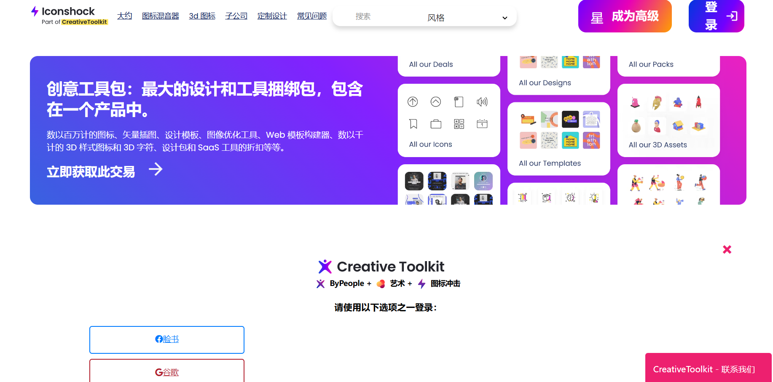Open the CreativeToolkit 联系我们 chat widget
Image resolution: width=773 pixels, height=382 pixels.
[709, 368]
